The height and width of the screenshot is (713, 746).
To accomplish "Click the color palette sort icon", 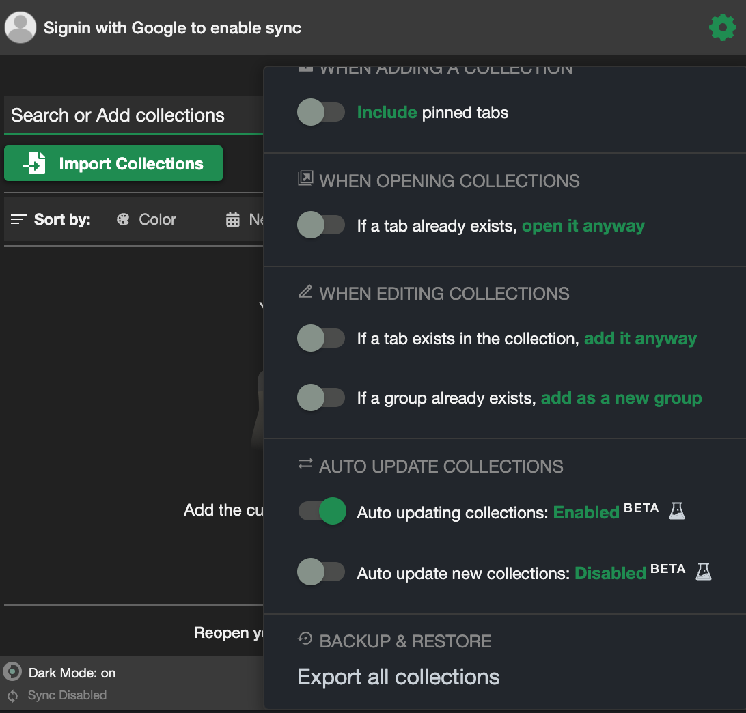I will (123, 219).
